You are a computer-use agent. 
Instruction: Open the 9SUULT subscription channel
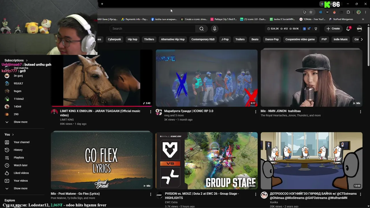click(18, 83)
